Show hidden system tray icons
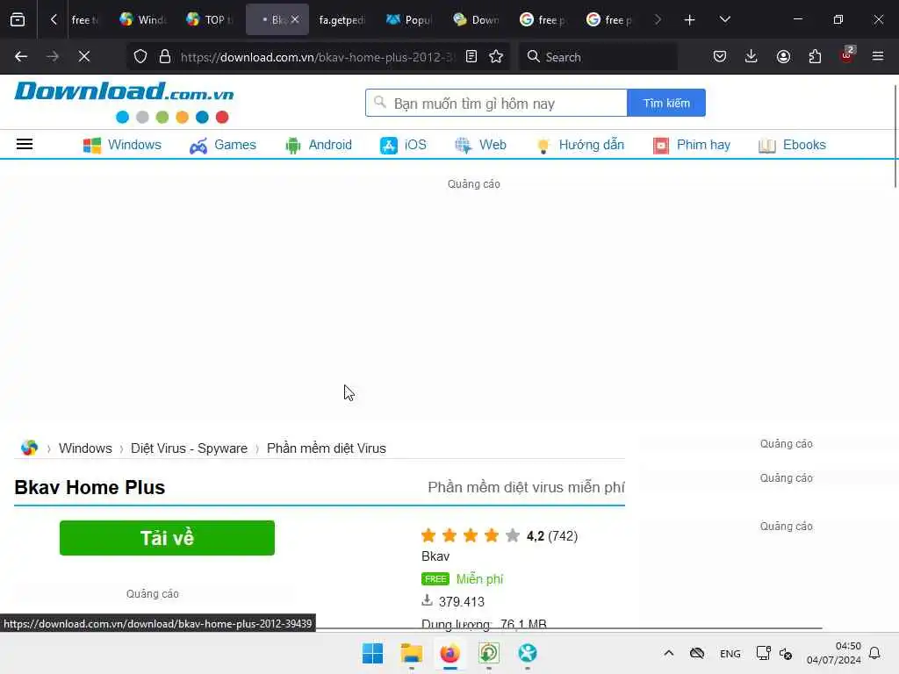This screenshot has height=674, width=899. [668, 653]
